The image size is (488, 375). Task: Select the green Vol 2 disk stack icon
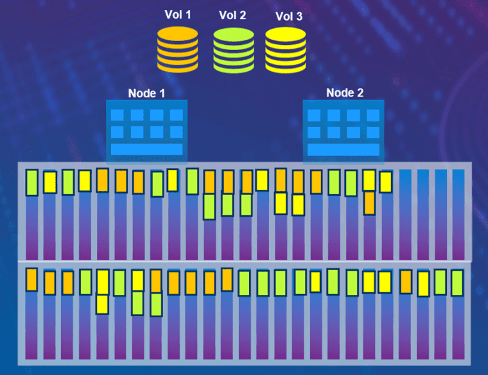pyautogui.click(x=234, y=51)
